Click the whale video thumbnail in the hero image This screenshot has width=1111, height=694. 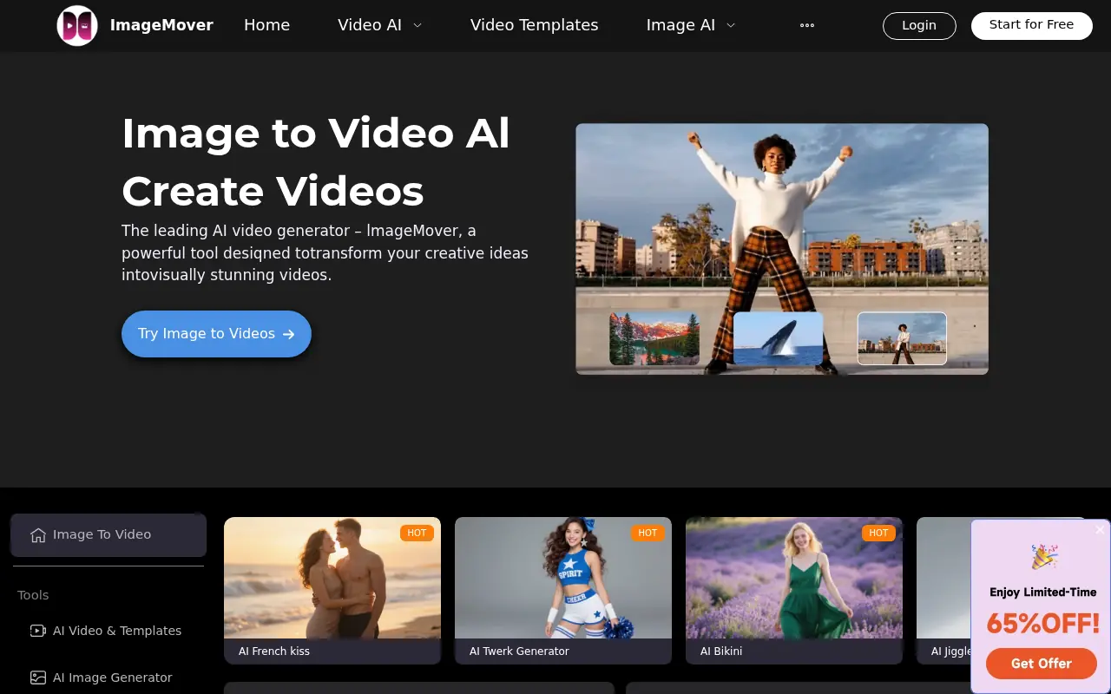[x=778, y=338]
